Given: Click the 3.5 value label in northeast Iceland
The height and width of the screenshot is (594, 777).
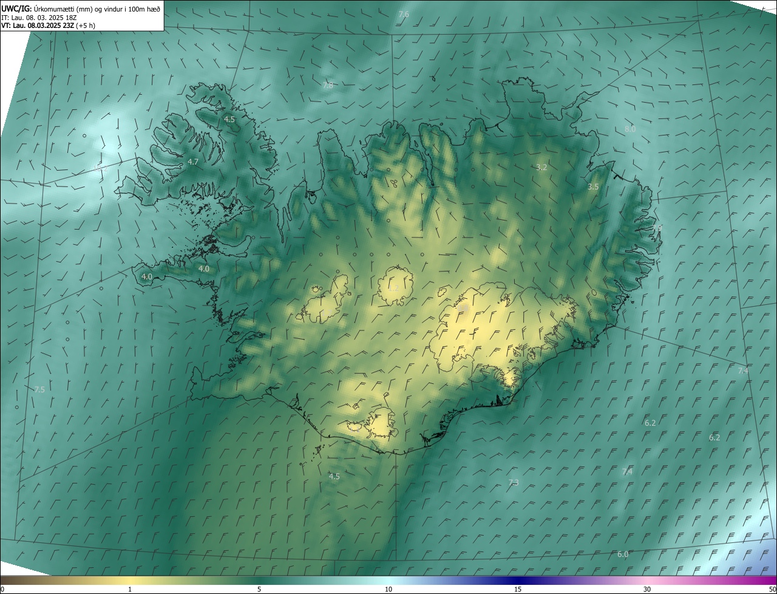Looking at the screenshot, I should [593, 187].
